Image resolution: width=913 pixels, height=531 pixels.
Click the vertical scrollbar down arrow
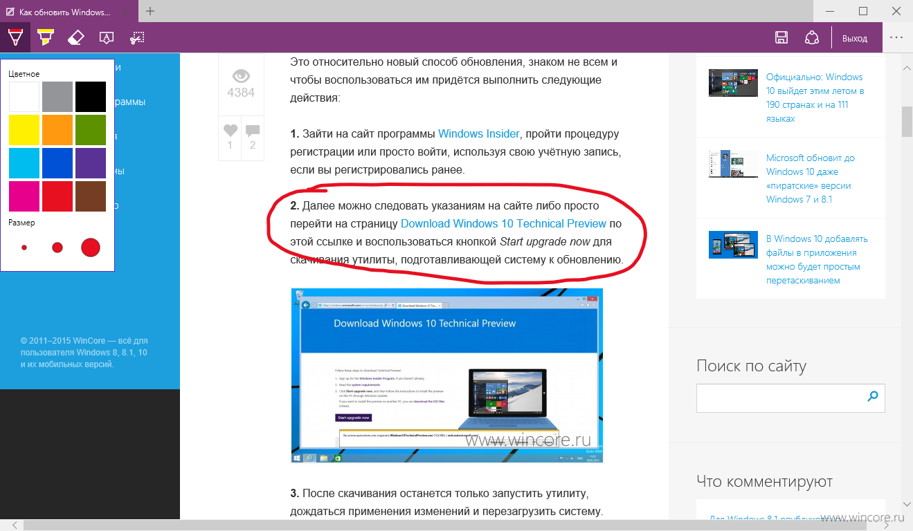tap(907, 505)
